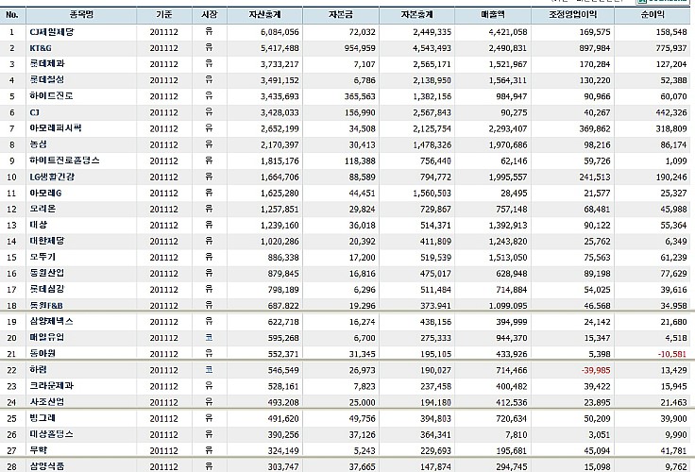Select the row number 28 cell
This screenshot has width=695, height=472.
[x=11, y=466]
